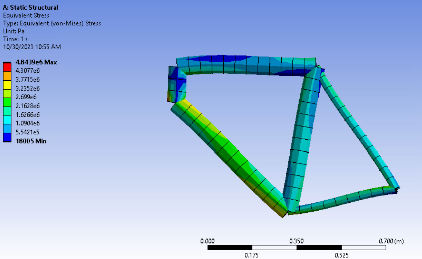Select the top tube of the frame

[x=245, y=65]
